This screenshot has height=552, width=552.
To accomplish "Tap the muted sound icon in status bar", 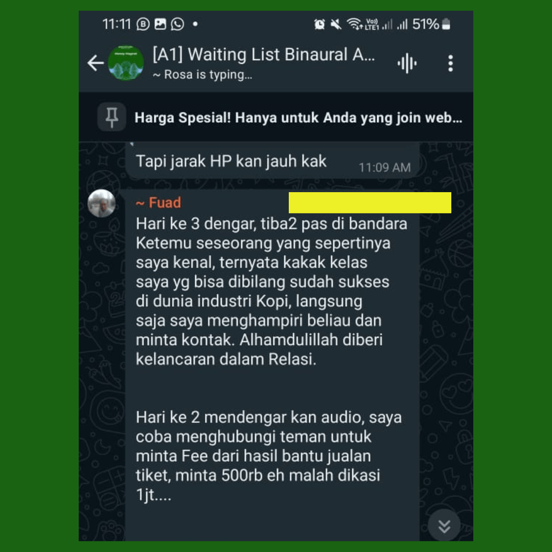I will pos(336,25).
